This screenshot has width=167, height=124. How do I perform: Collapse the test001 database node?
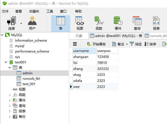(x=6, y=62)
